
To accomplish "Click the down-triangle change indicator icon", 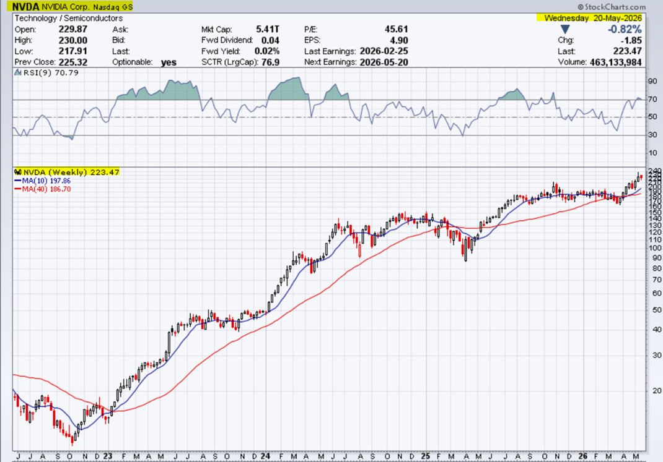I will [x=565, y=30].
